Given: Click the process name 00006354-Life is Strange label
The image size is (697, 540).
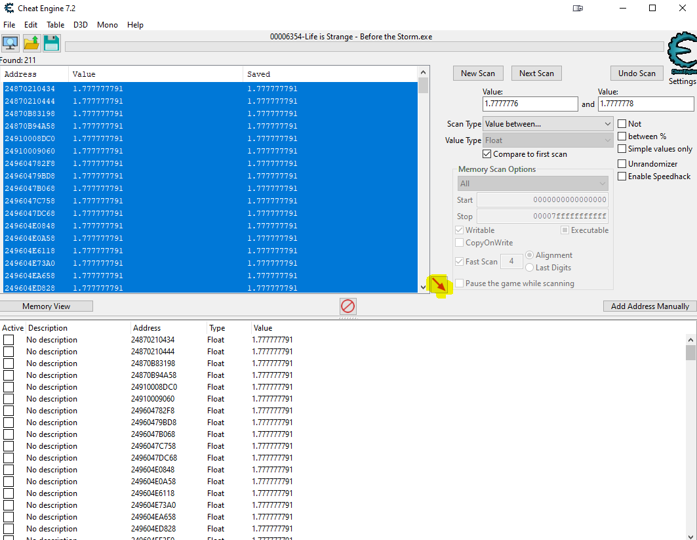Looking at the screenshot, I should (x=351, y=37).
